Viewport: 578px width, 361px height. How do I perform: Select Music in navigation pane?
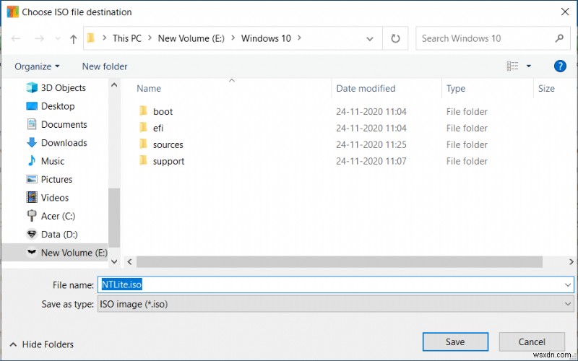[x=46, y=161]
